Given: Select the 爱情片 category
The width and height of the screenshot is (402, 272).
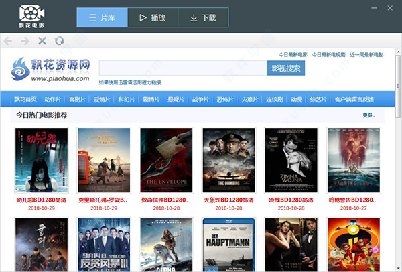Looking at the screenshot, I should pyautogui.click(x=102, y=99).
